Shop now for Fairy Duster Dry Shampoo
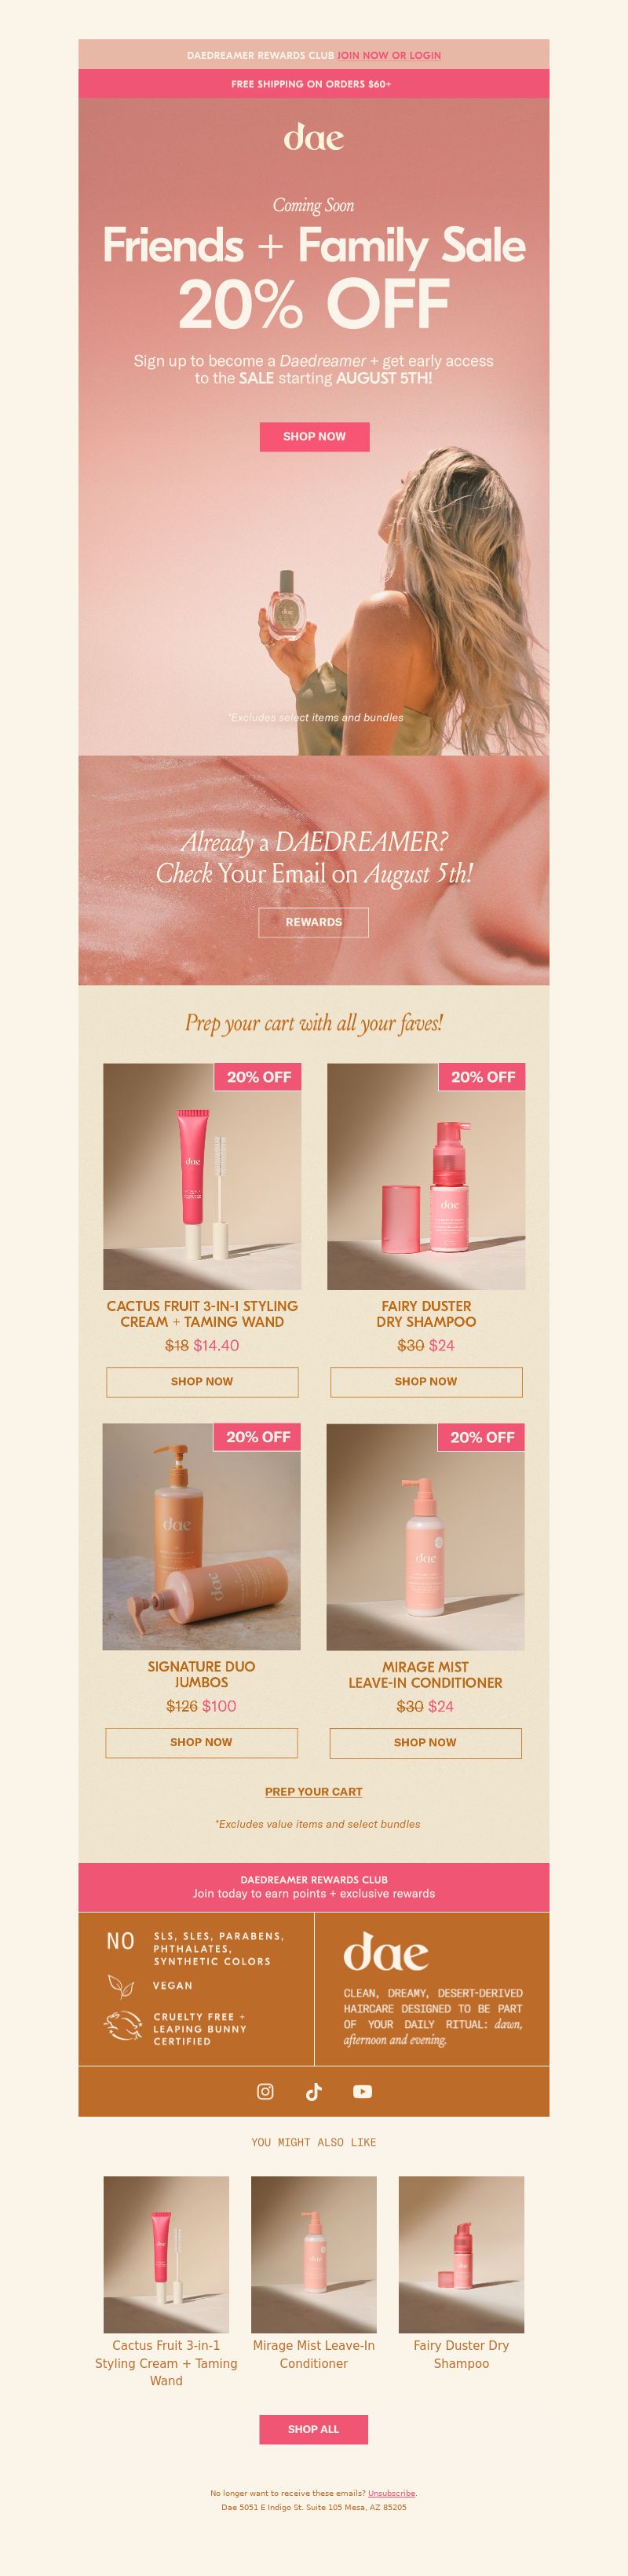Screen dimensions: 628x2576 tap(426, 1381)
